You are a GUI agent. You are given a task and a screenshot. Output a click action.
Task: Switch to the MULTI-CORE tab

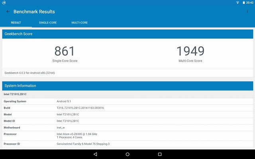tap(80, 23)
